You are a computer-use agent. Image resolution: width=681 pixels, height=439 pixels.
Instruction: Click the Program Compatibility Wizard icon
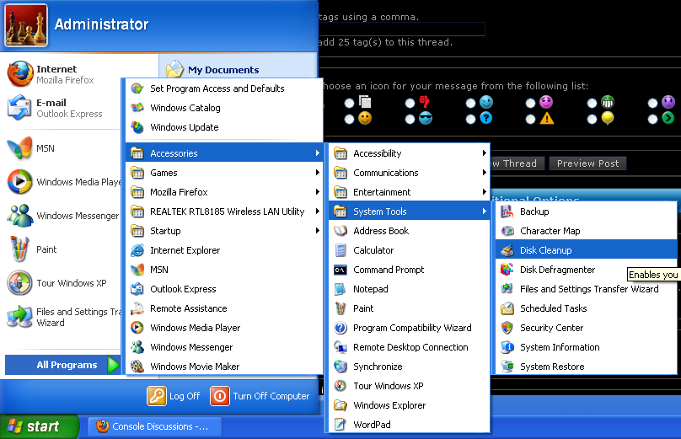tap(340, 328)
